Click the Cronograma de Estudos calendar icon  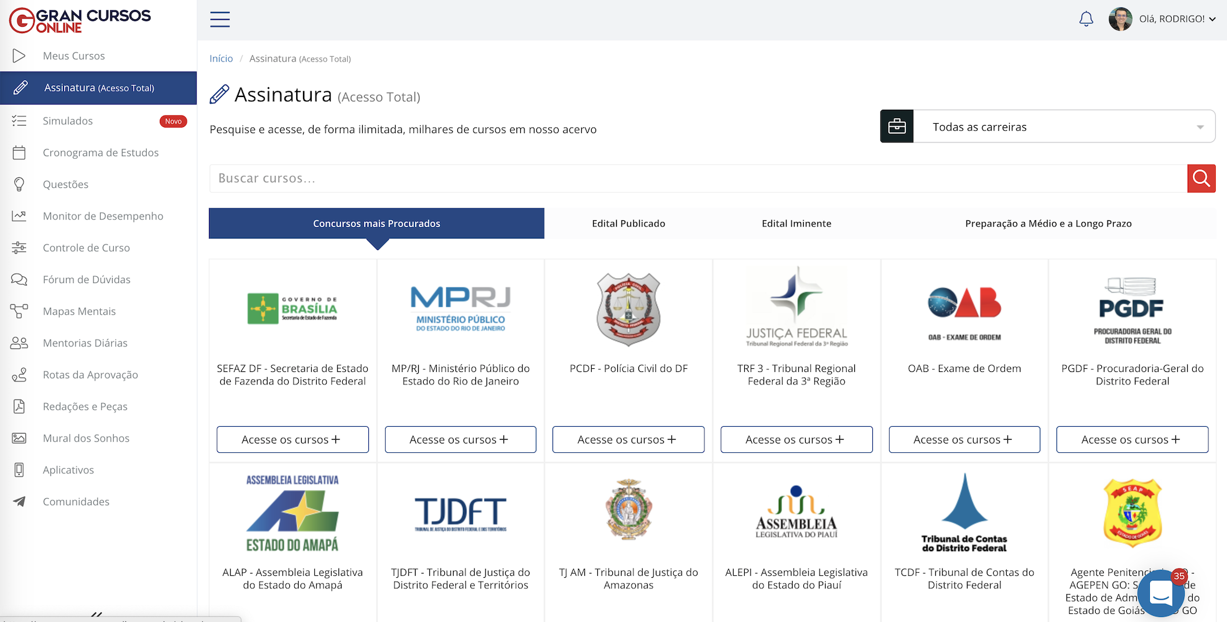pos(19,152)
